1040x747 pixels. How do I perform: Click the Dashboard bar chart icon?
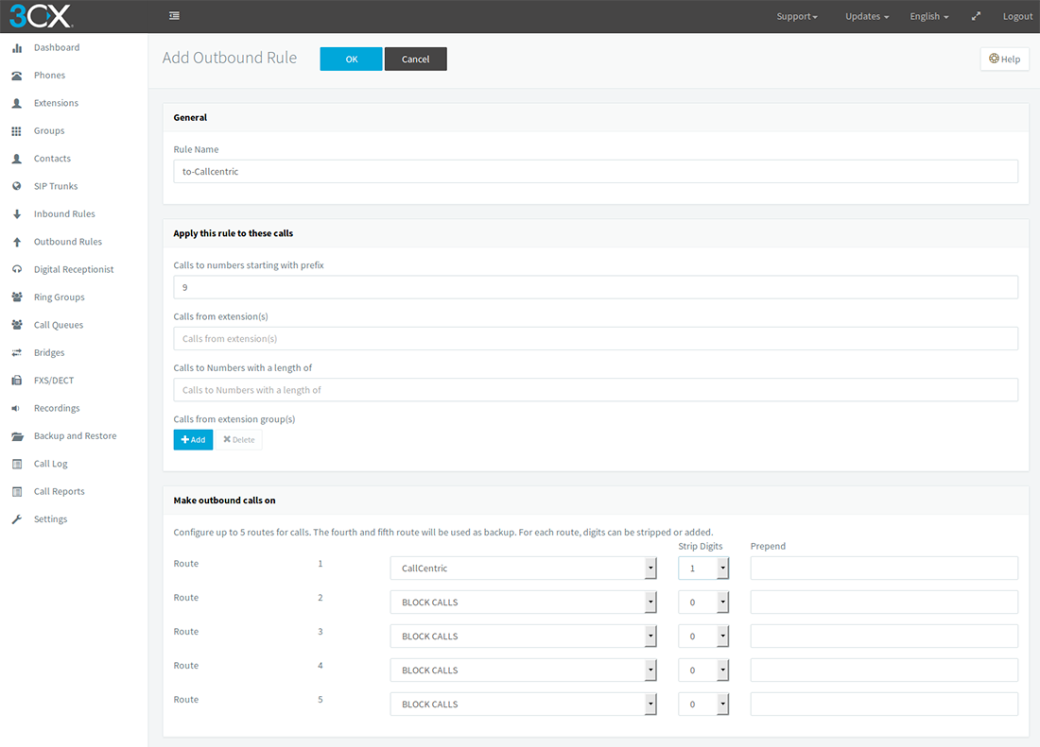pyautogui.click(x=17, y=47)
